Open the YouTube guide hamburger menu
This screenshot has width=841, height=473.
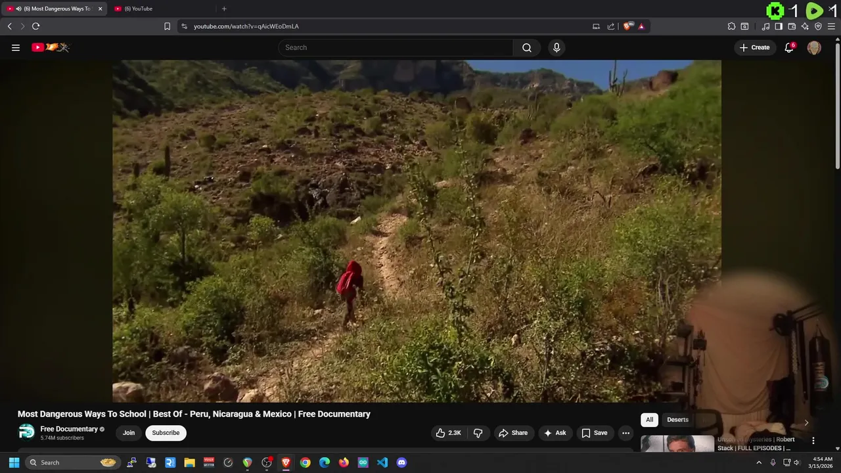(x=16, y=47)
